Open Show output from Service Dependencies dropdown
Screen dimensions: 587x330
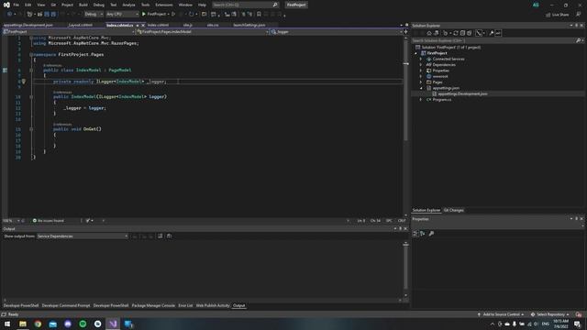pyautogui.click(x=82, y=236)
